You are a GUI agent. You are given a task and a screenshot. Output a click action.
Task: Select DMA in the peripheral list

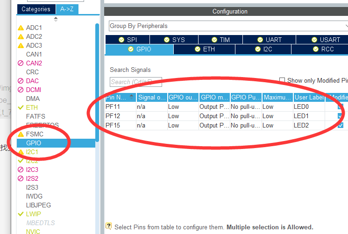(x=33, y=99)
